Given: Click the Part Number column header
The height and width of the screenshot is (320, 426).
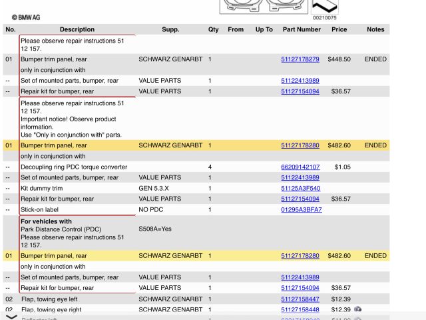Looking at the screenshot, I should (x=302, y=29).
